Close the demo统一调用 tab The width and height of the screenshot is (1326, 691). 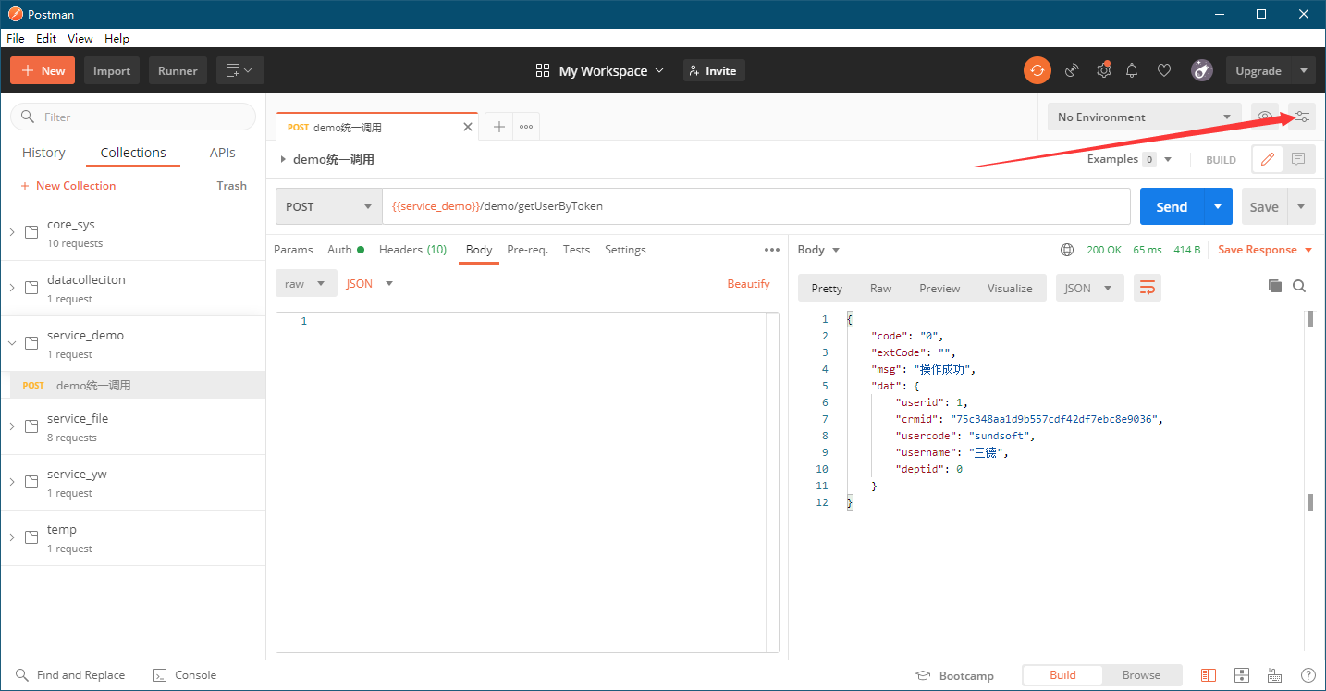468,127
